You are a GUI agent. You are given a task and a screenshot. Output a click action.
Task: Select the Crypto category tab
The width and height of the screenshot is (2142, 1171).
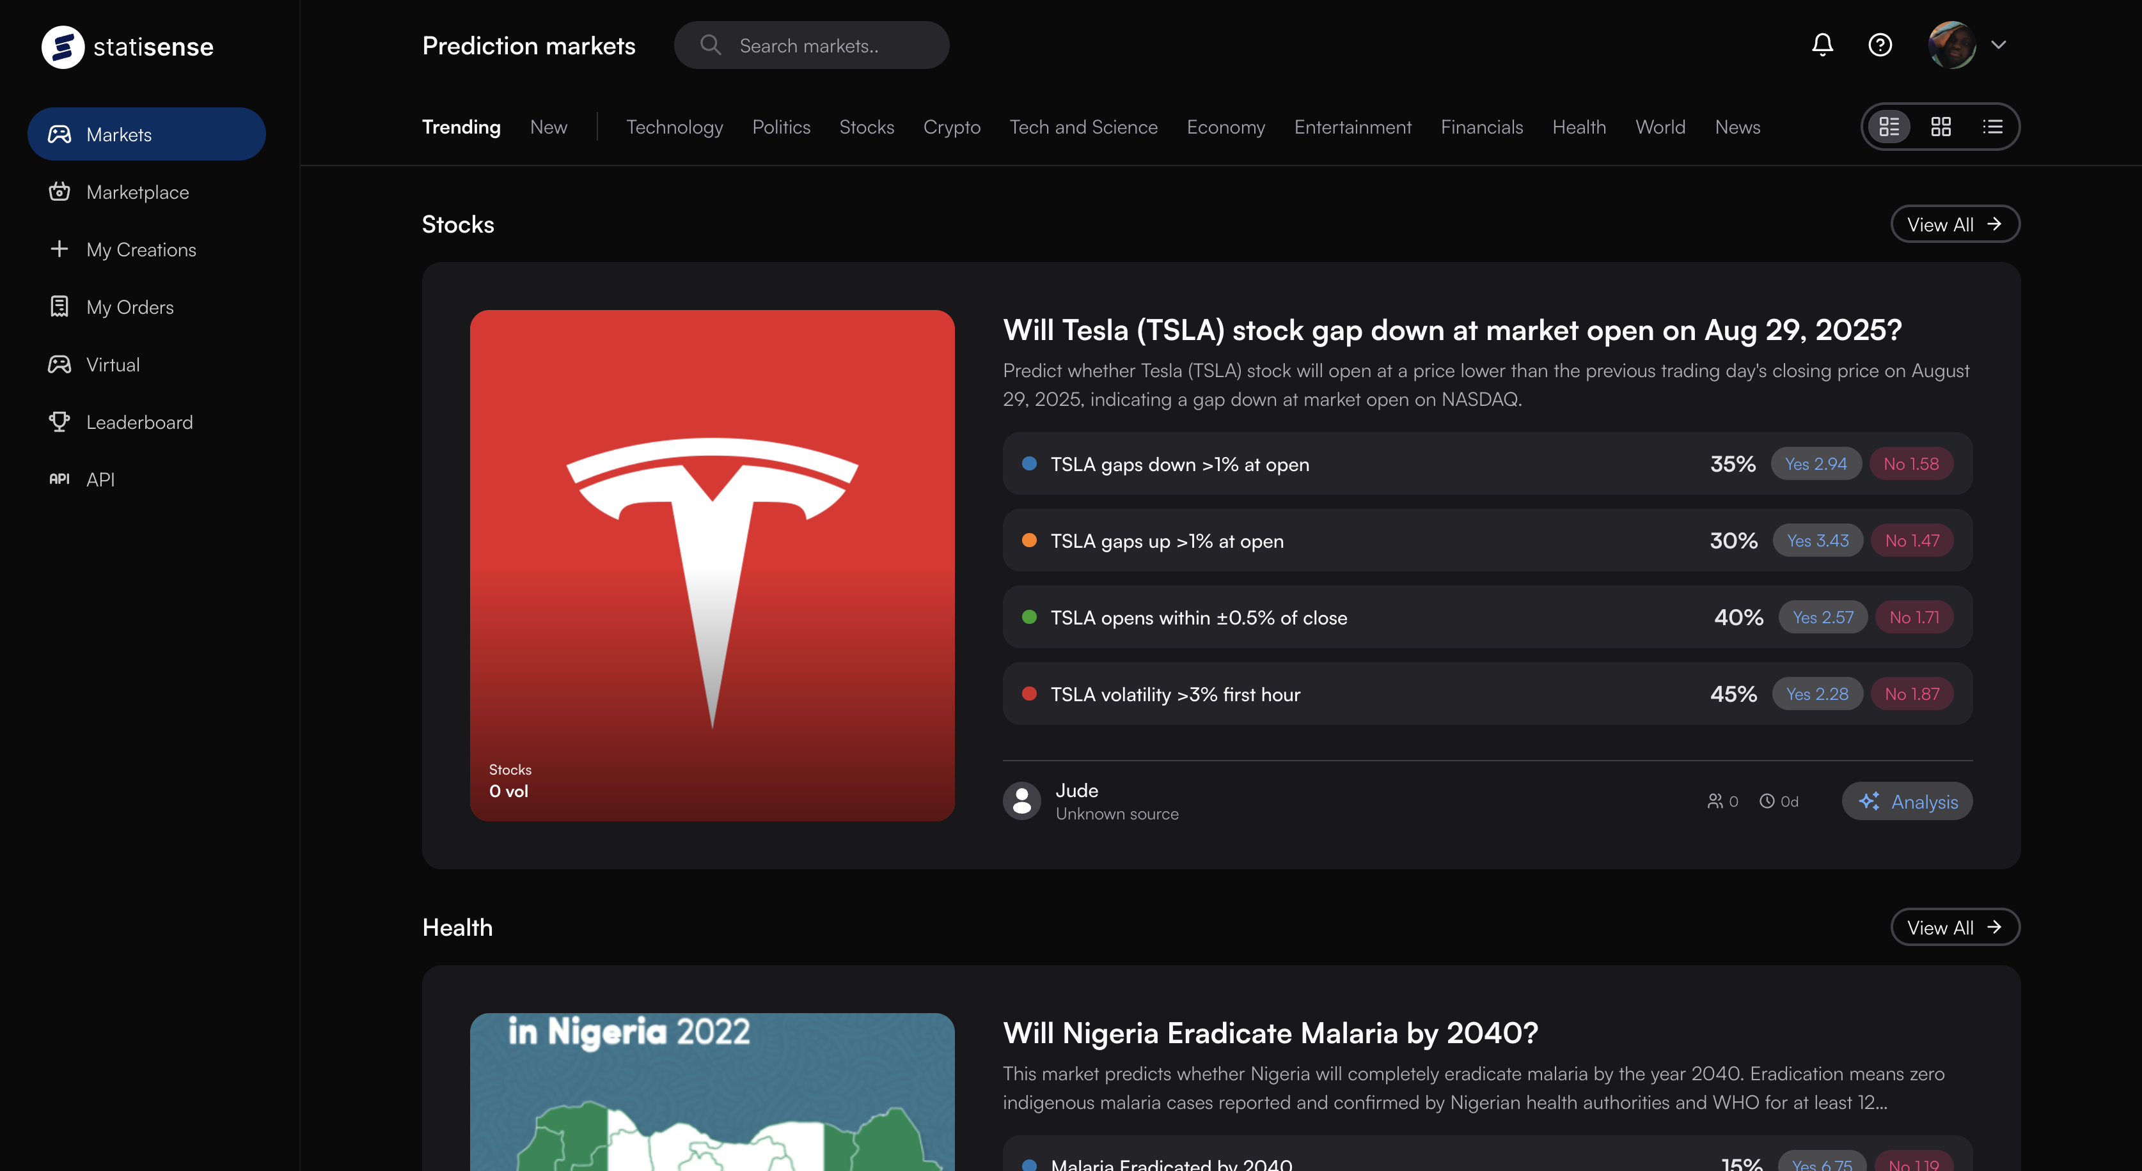click(952, 127)
